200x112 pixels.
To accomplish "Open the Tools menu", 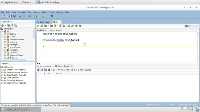I will tap(52, 12).
